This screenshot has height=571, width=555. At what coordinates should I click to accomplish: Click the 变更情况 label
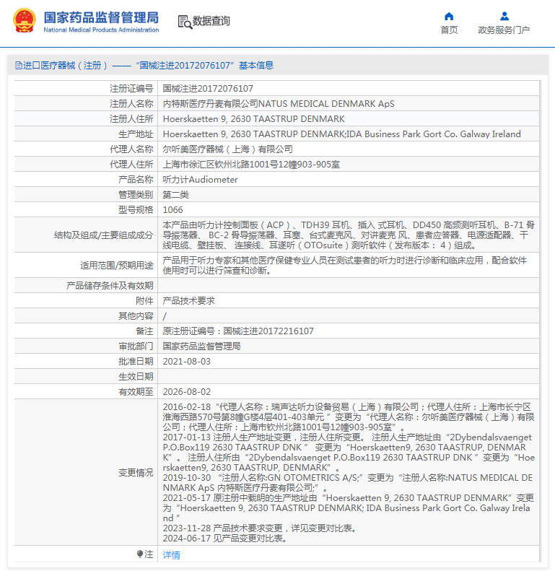click(x=136, y=472)
